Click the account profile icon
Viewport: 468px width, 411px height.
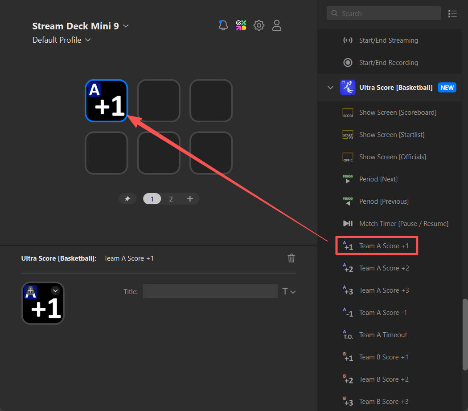click(277, 25)
